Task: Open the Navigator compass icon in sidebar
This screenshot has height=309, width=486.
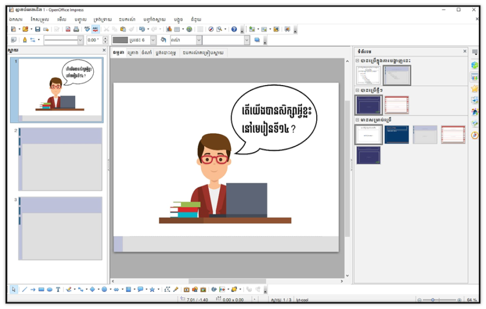Action: [475, 136]
